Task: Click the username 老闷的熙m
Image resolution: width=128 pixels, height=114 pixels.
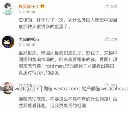Action: coord(29,40)
